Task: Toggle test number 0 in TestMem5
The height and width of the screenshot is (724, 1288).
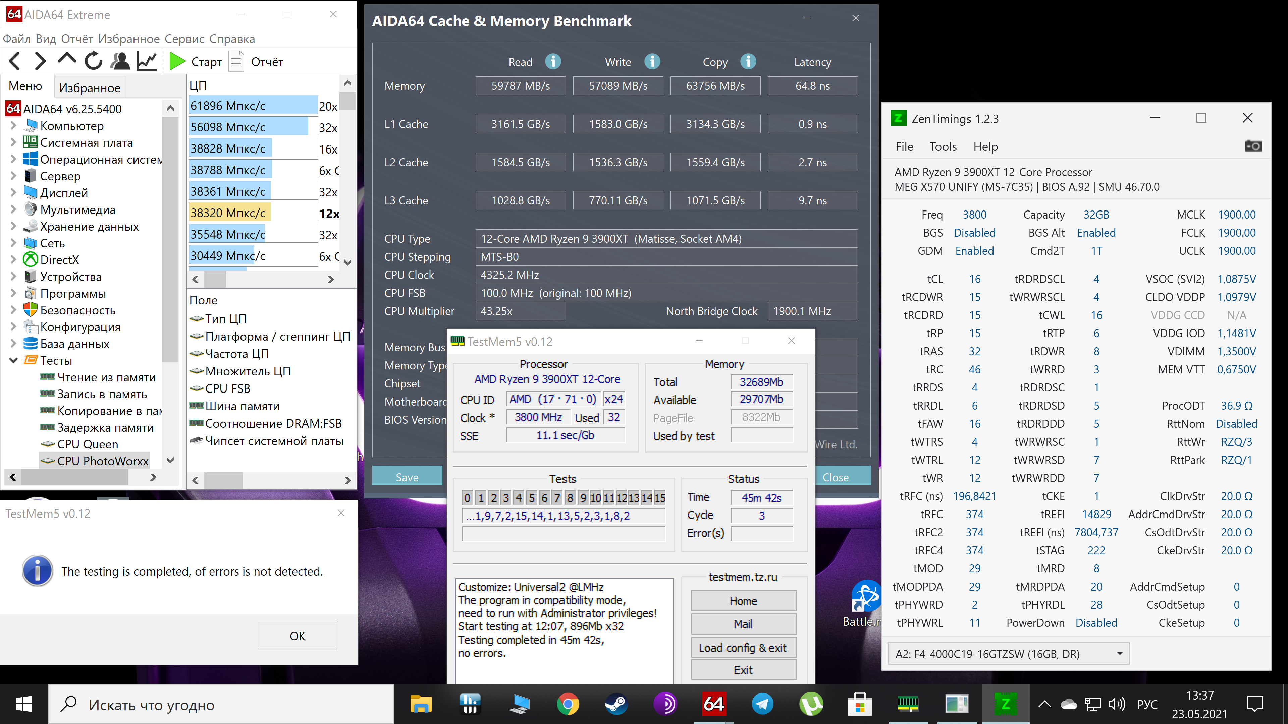Action: click(467, 497)
